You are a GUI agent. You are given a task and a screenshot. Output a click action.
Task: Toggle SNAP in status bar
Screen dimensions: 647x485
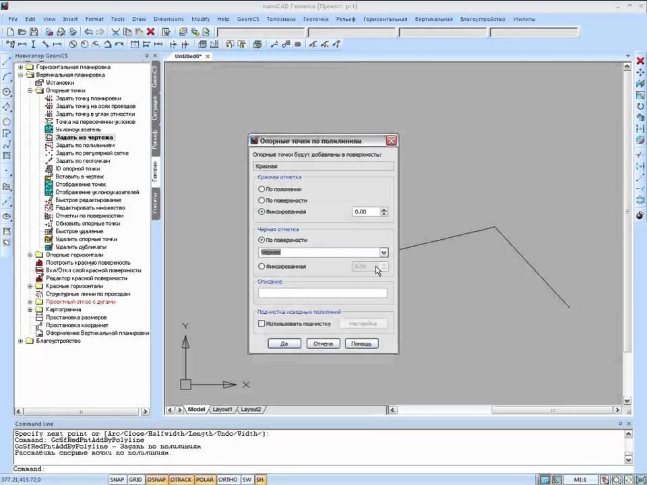pos(117,480)
